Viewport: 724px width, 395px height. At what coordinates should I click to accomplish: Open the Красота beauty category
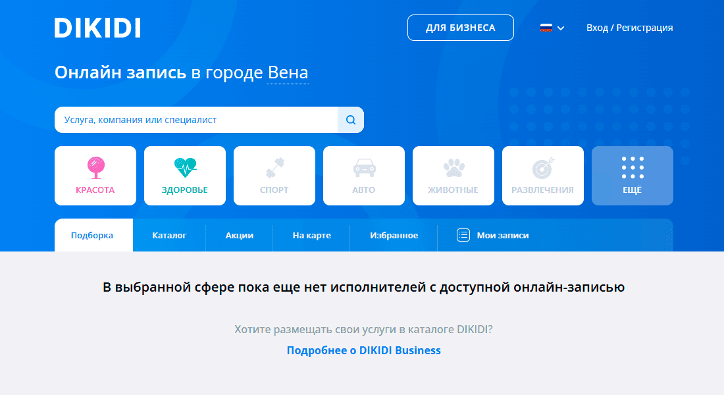pos(95,176)
